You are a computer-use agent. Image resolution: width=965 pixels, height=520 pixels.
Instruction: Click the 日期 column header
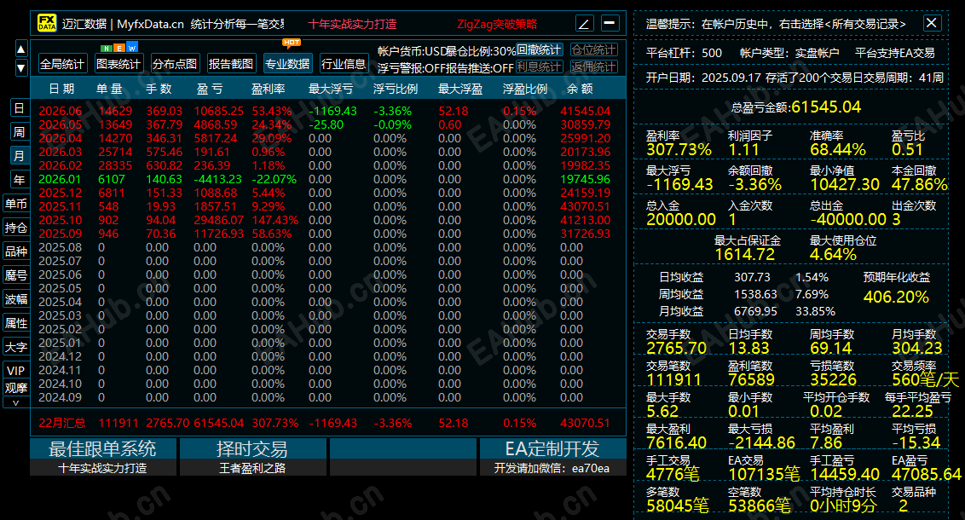tap(61, 89)
